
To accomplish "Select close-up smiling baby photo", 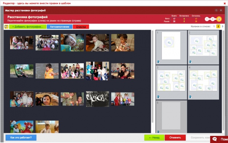I will [72, 43].
